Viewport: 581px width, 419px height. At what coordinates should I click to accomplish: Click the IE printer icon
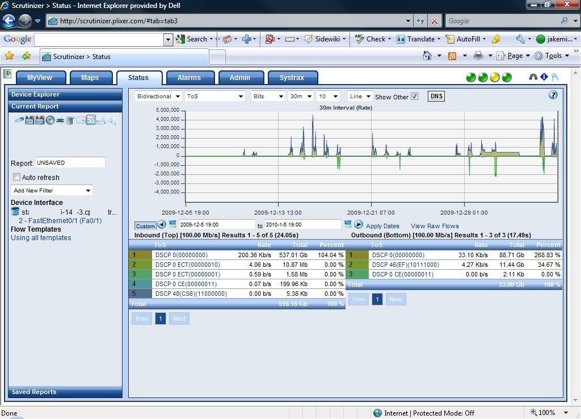tap(478, 56)
